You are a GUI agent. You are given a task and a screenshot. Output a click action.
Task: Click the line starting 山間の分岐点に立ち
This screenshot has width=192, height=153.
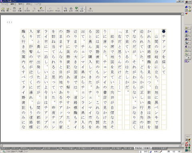click(x=156, y=82)
